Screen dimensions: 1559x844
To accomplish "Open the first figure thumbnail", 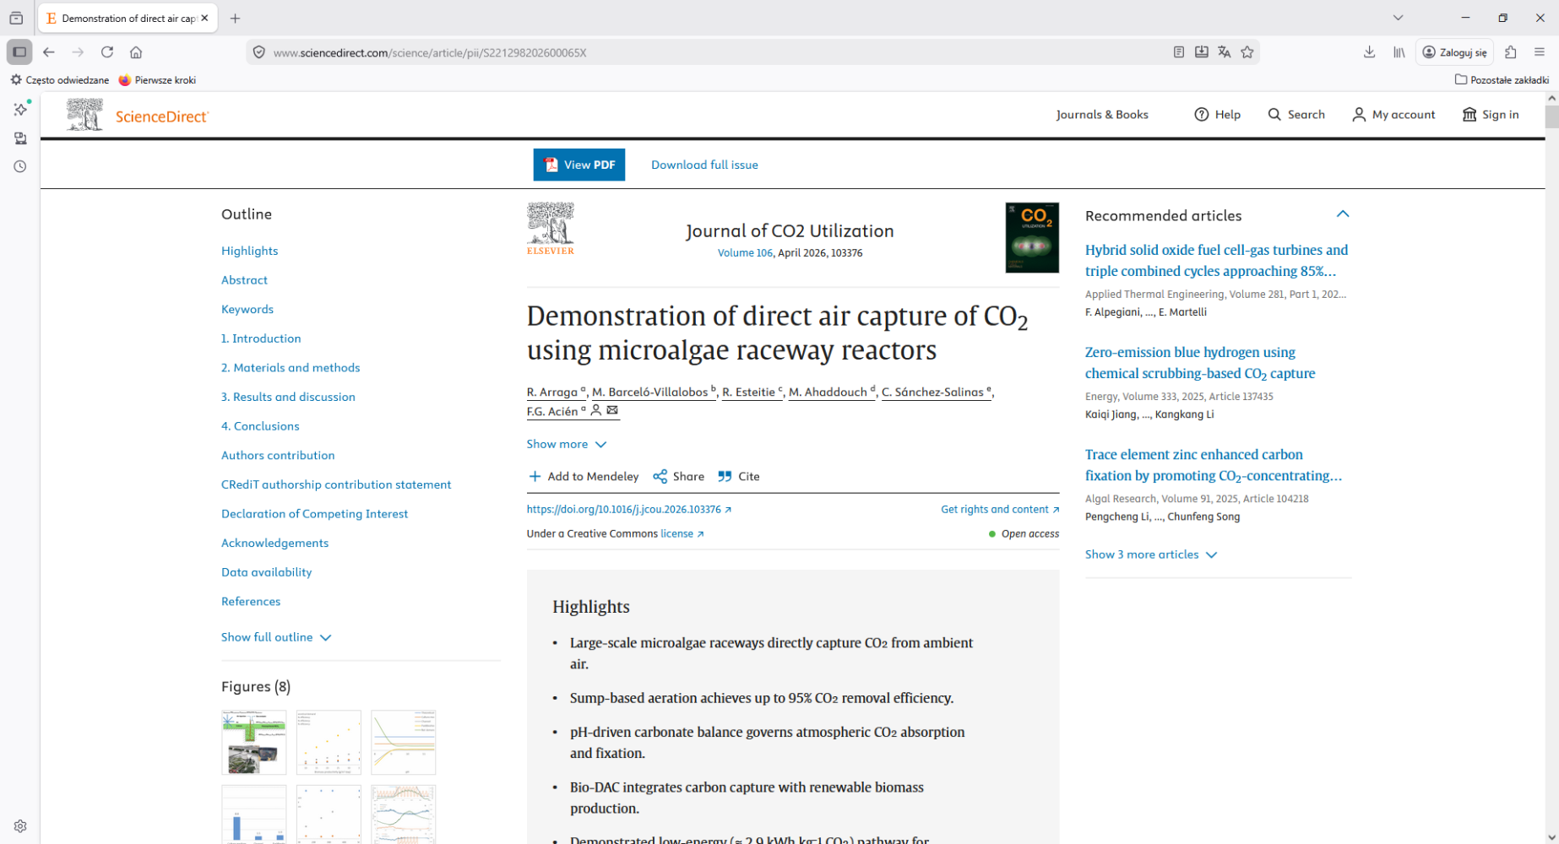I will (x=254, y=742).
